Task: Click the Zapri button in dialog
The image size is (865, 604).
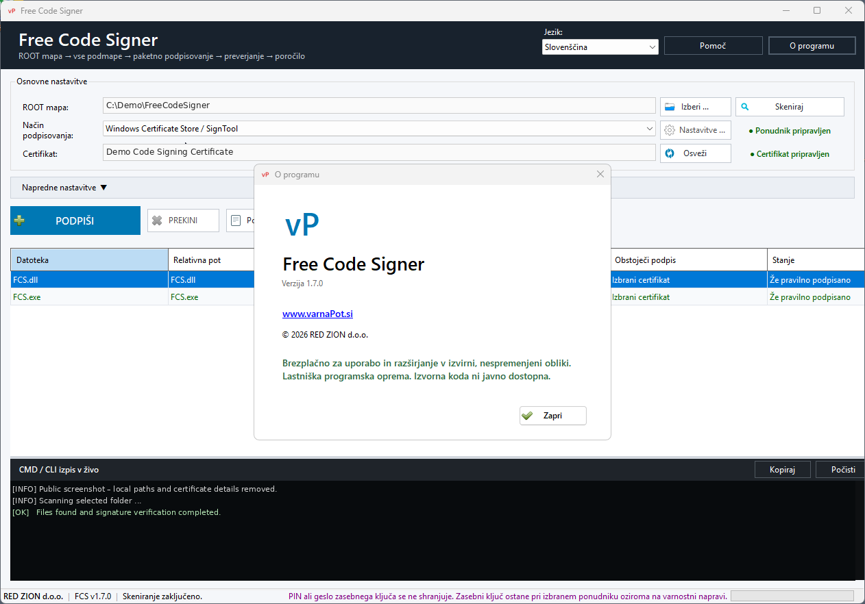Action: click(552, 416)
